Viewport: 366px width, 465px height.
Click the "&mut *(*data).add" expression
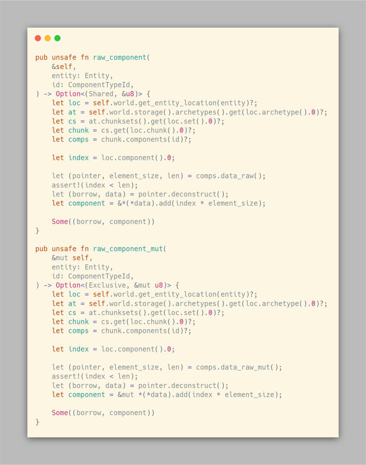point(152,395)
